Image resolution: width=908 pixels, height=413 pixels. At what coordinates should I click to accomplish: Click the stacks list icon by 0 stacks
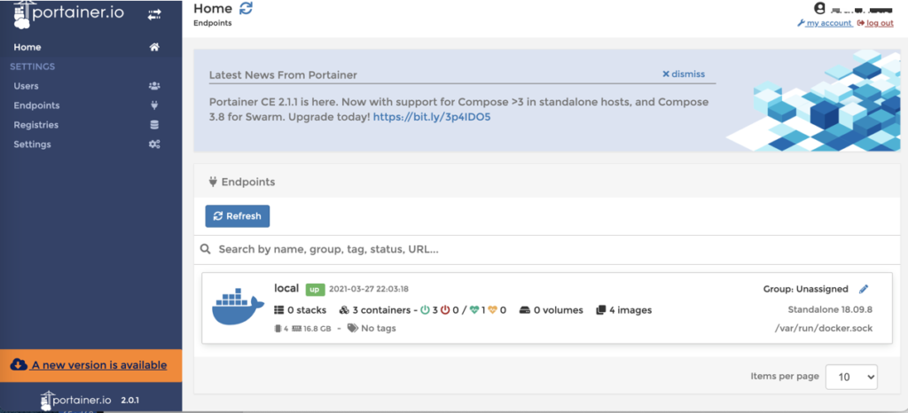[279, 310]
